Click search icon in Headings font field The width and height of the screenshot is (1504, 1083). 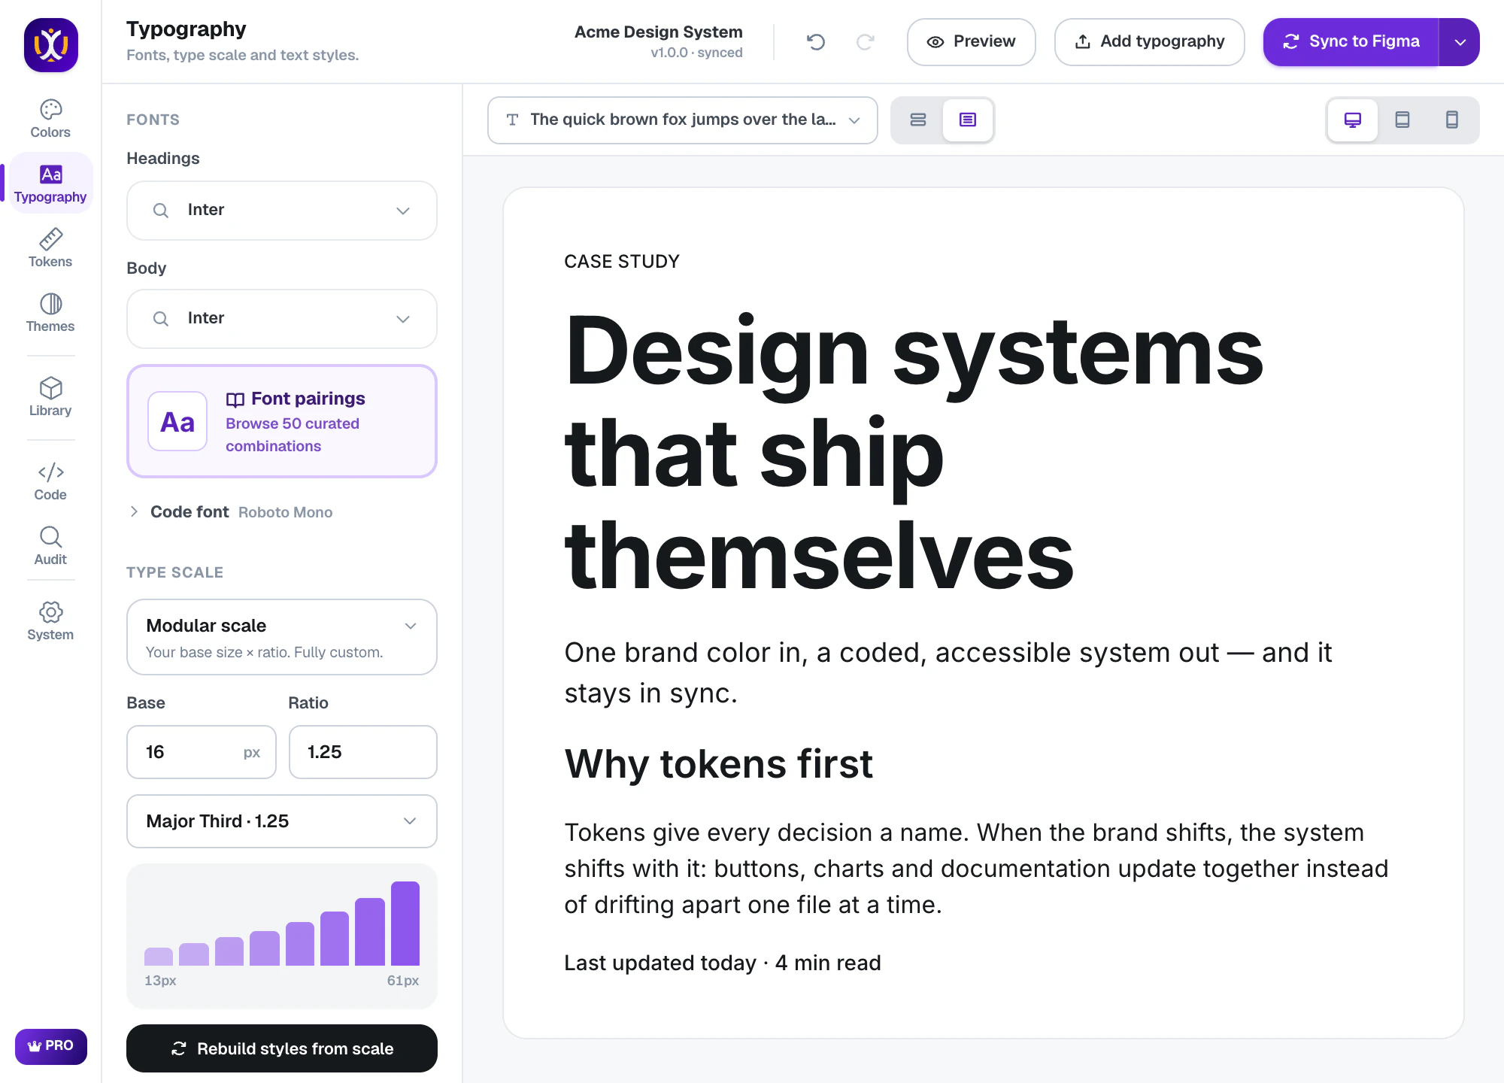[161, 211]
